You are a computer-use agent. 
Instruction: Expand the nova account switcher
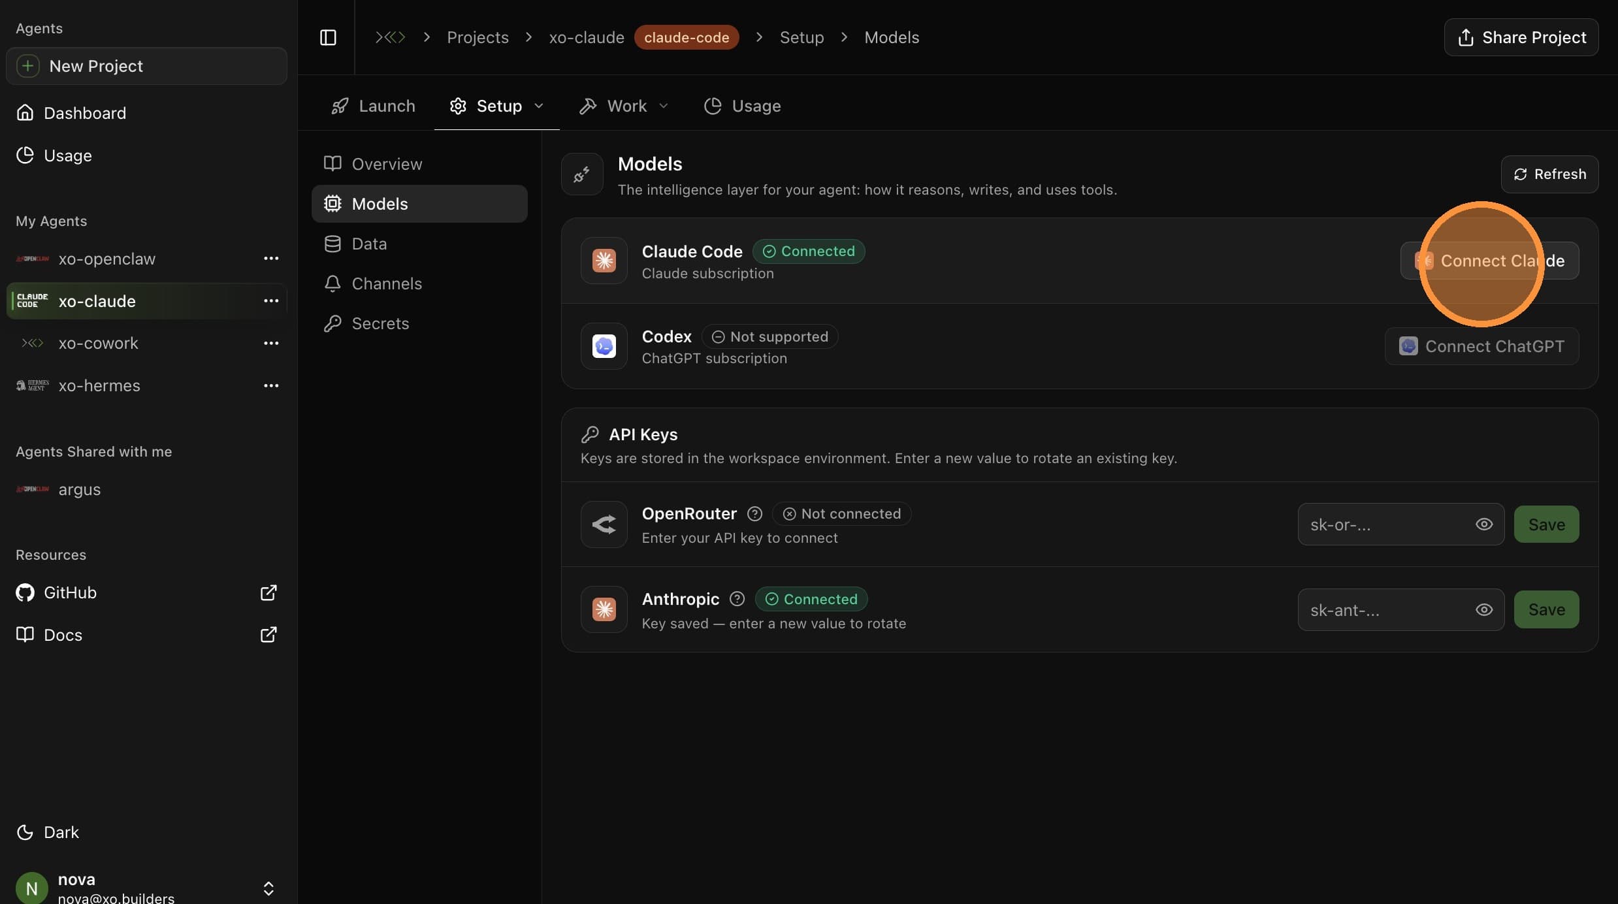[268, 888]
